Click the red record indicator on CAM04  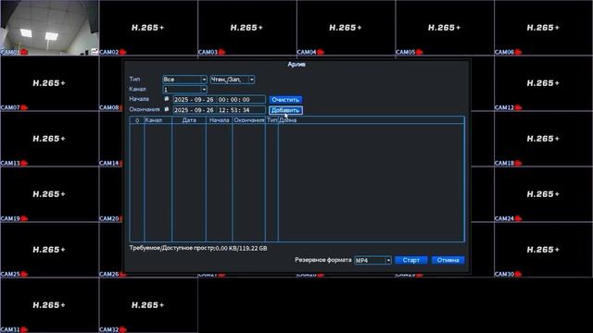click(x=321, y=52)
